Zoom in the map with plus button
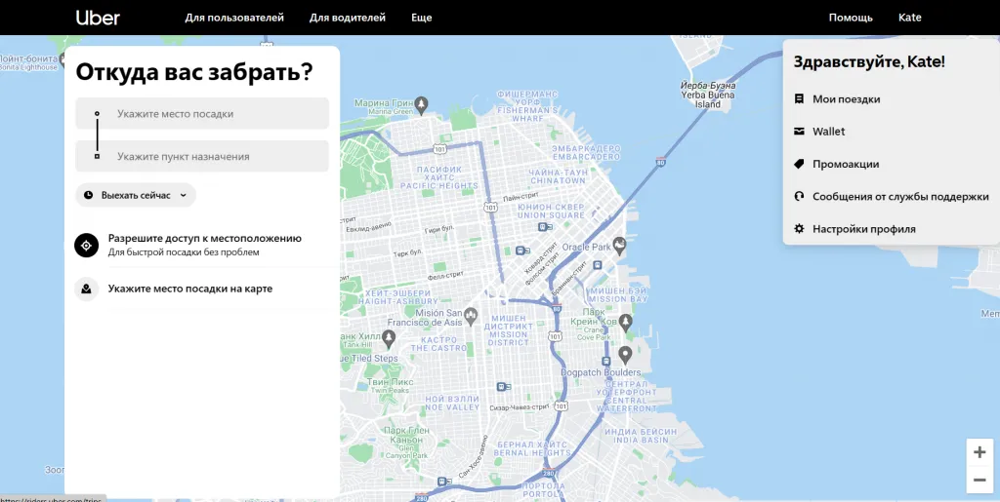The width and height of the screenshot is (1000, 502). click(x=979, y=452)
